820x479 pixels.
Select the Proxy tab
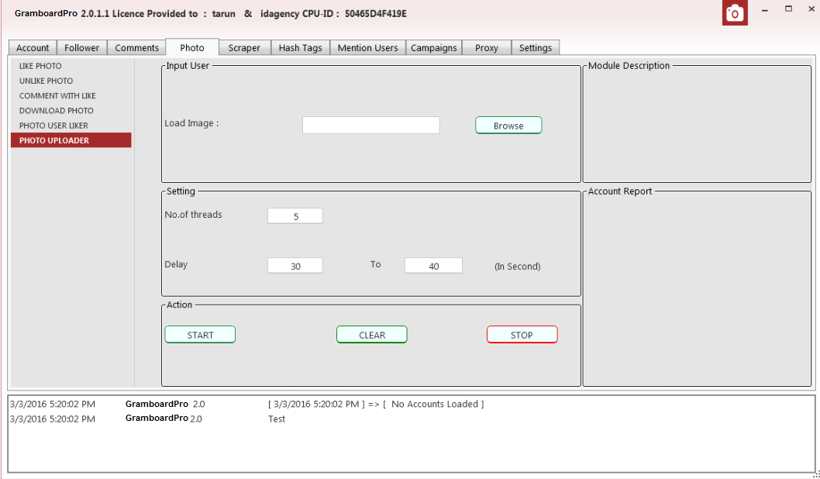(x=487, y=47)
